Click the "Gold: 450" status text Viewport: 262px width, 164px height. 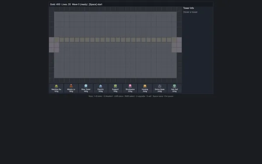pyautogui.click(x=55, y=4)
